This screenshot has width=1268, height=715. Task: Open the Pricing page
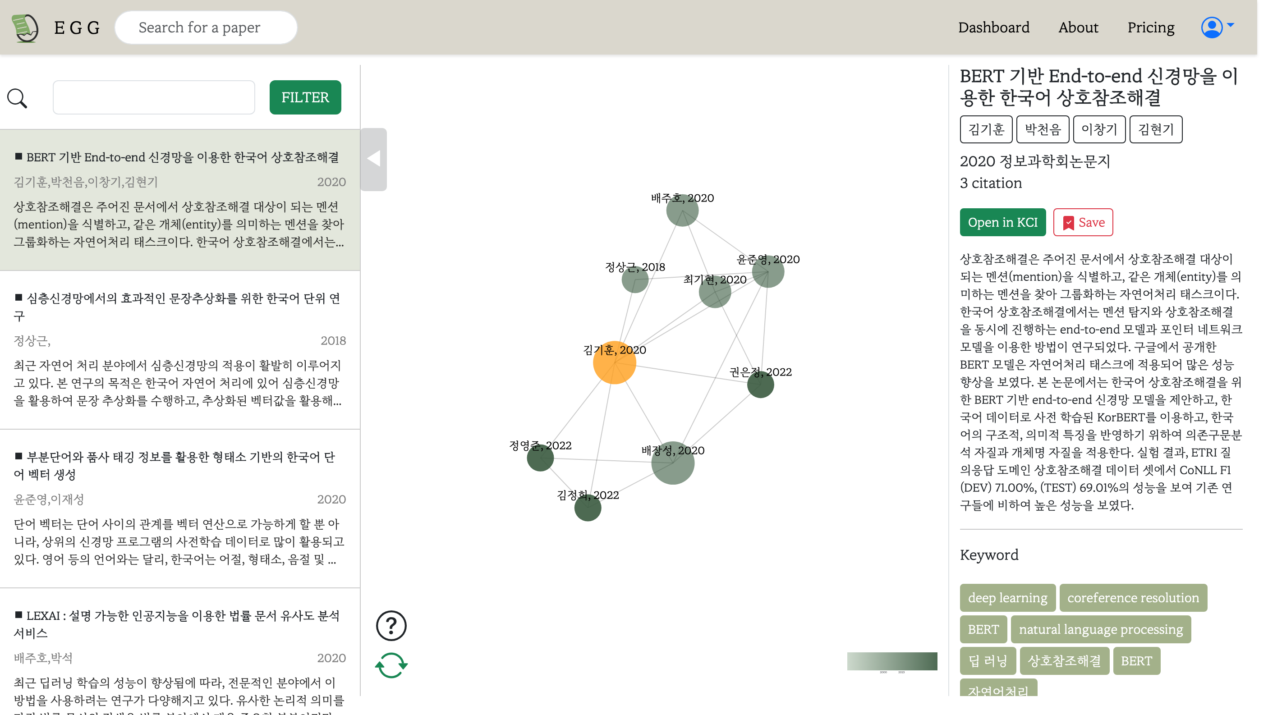(1151, 27)
